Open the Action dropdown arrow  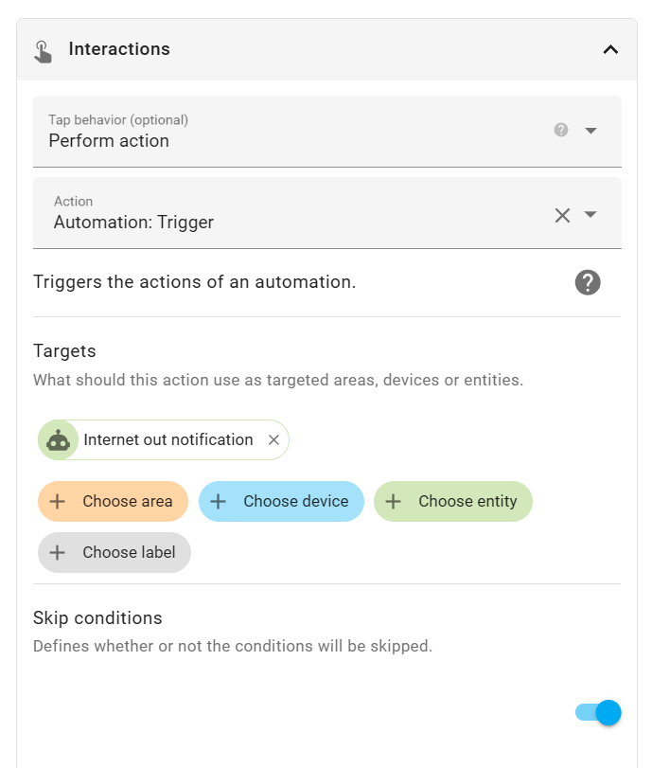(591, 215)
